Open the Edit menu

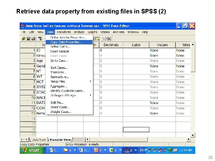coord(32,32)
